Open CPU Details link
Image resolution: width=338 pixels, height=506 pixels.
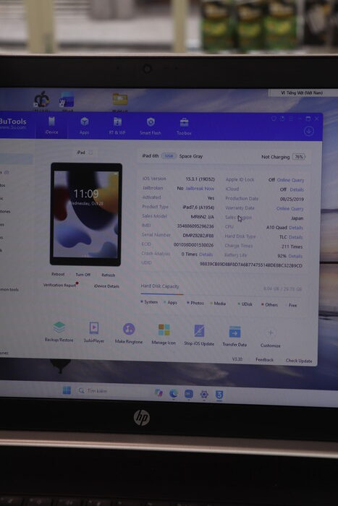coord(296,228)
